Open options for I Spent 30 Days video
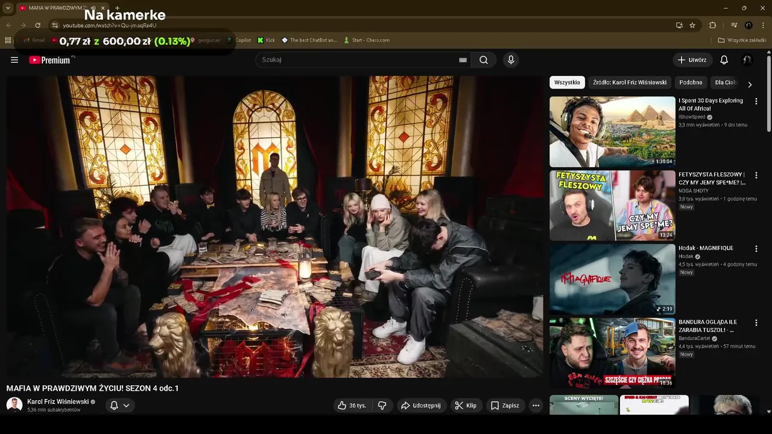Image resolution: width=772 pixels, height=434 pixels. 756,101
